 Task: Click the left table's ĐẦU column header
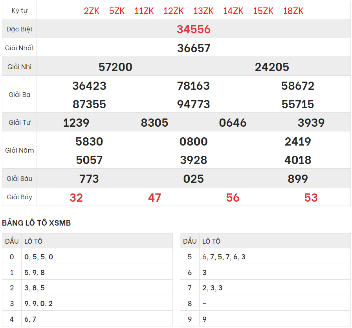click(12, 241)
